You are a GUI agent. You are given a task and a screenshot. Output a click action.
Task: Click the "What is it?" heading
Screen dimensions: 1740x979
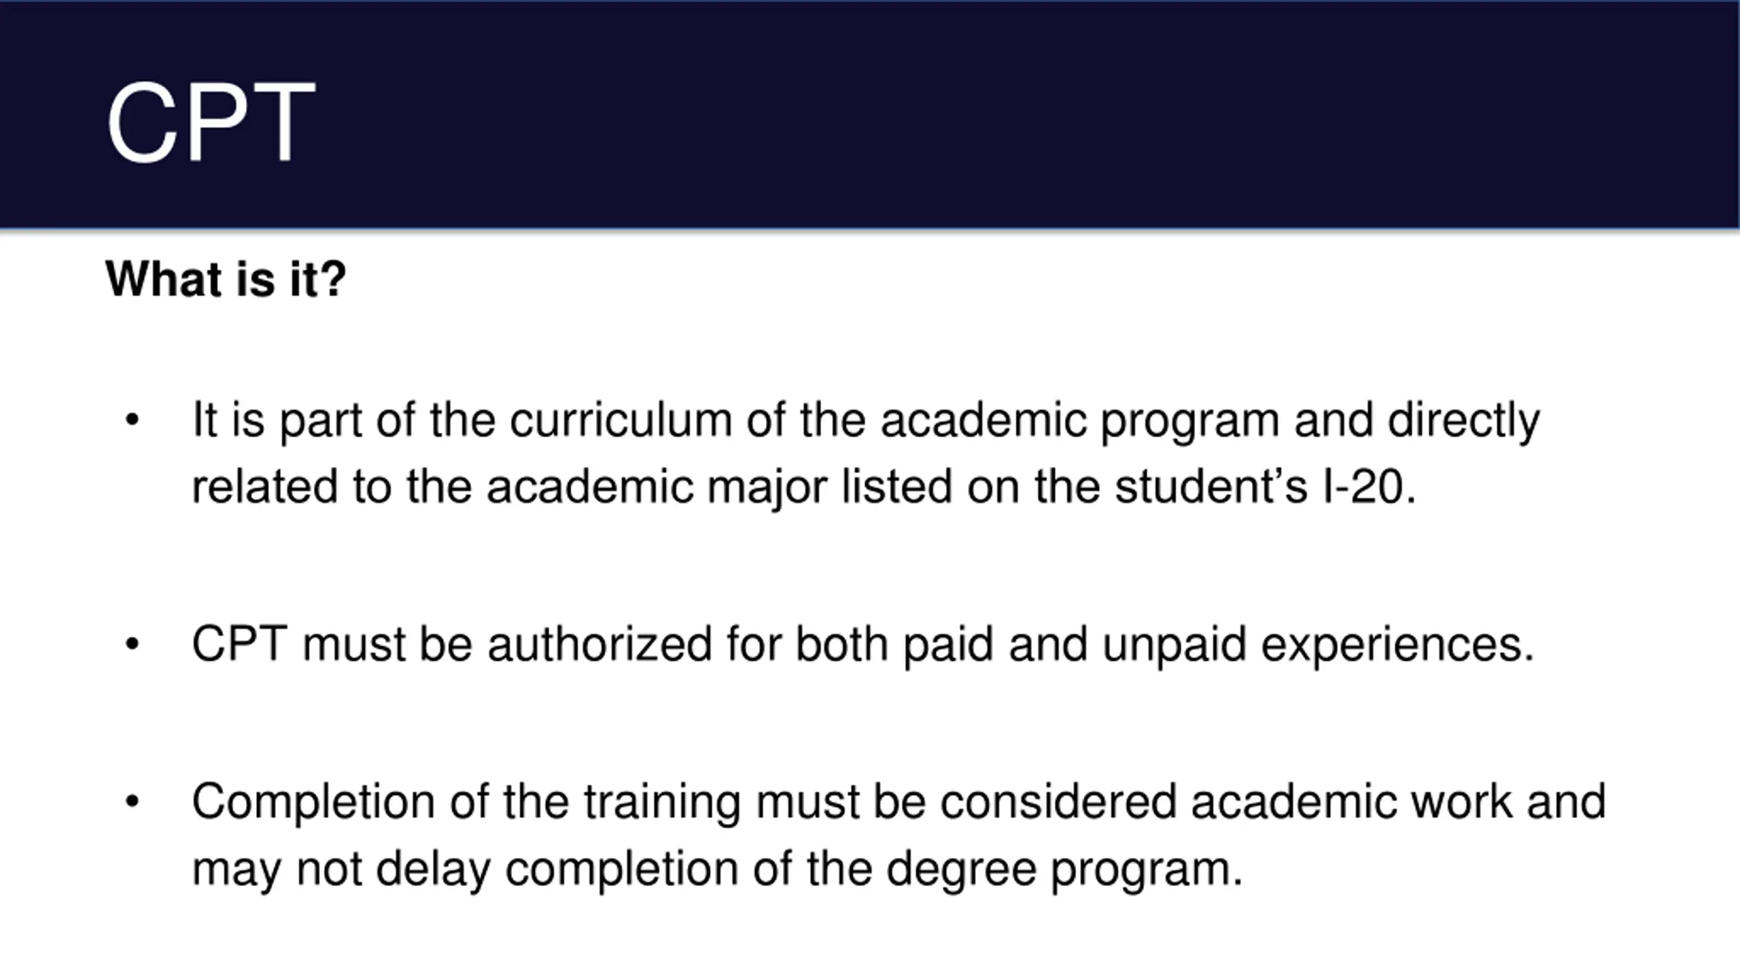pos(226,279)
